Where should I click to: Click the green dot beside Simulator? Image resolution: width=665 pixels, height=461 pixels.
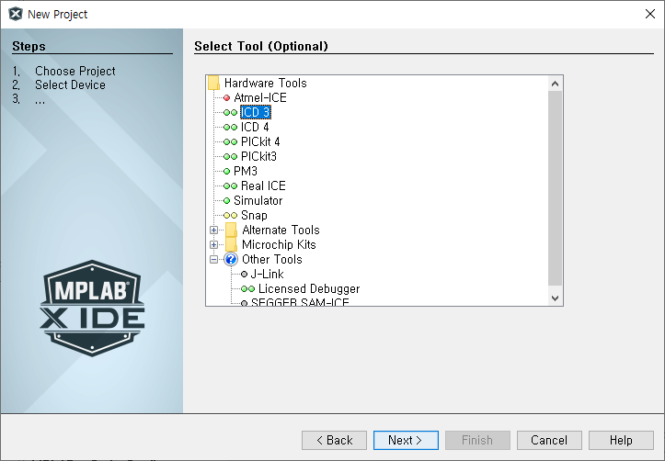(x=226, y=201)
